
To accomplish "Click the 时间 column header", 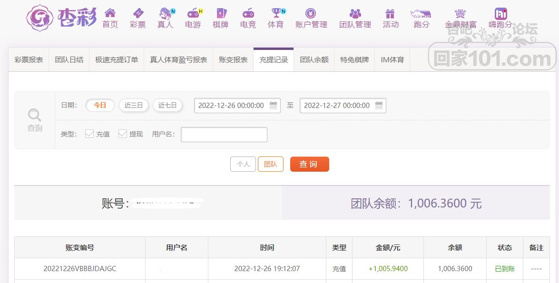I will [x=267, y=247].
